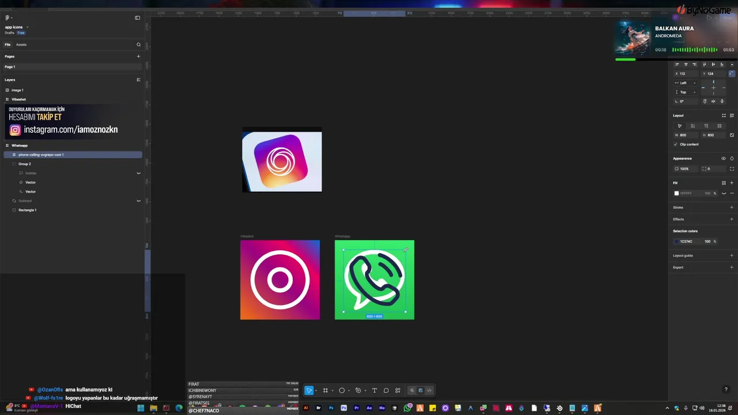Click the Whatsapp frame label on canvas
The height and width of the screenshot is (415, 738).
point(342,236)
